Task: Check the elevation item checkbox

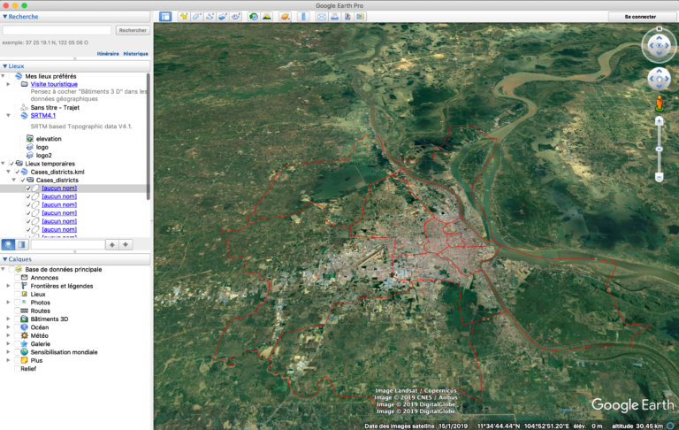Action: (x=23, y=138)
